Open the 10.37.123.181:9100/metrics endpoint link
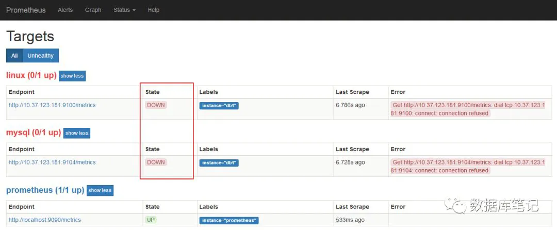The width and height of the screenshot is (557, 230). pyautogui.click(x=52, y=105)
